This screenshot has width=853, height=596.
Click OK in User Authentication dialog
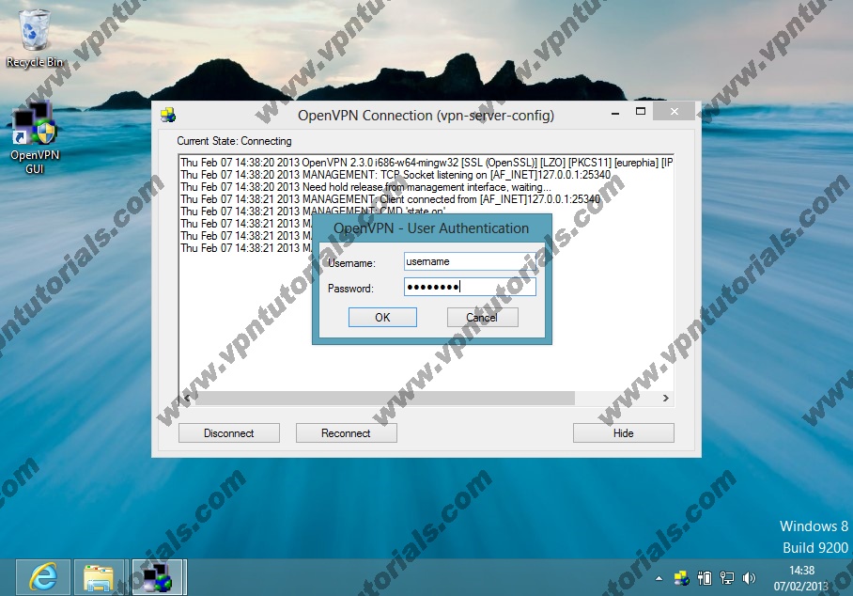click(x=382, y=318)
